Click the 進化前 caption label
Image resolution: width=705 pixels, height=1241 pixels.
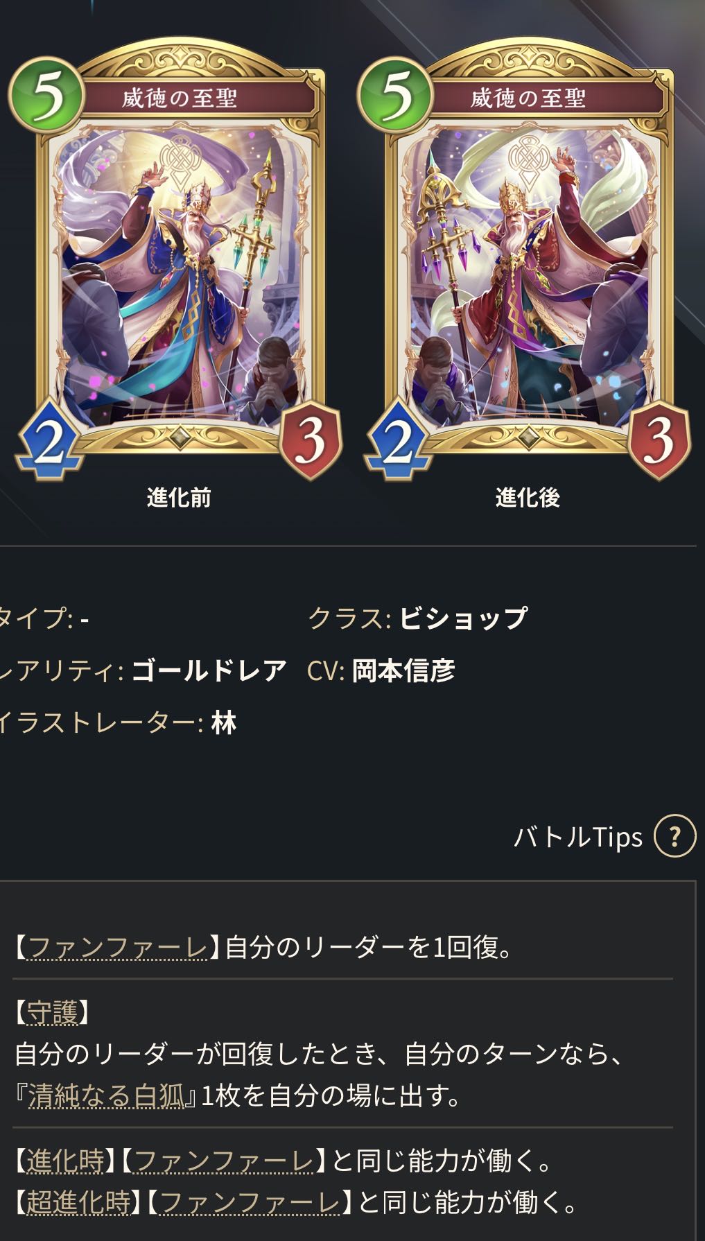tap(179, 497)
